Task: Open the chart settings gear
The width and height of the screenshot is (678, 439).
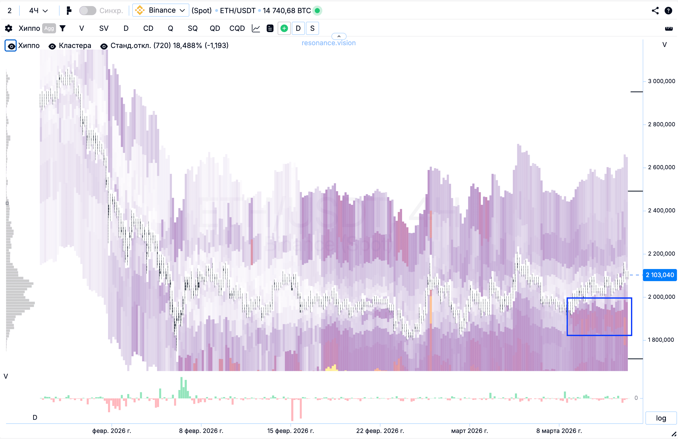Action: click(x=9, y=28)
